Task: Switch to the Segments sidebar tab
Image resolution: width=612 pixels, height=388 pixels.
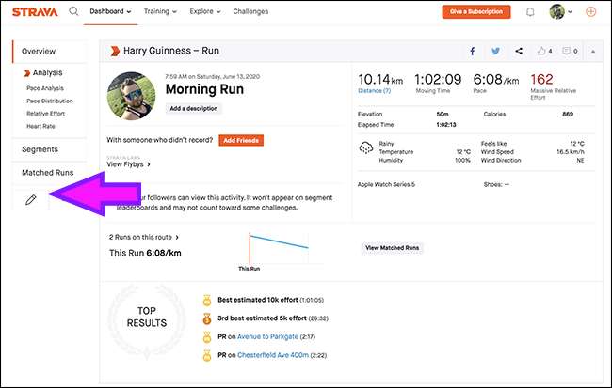Action: (40, 148)
